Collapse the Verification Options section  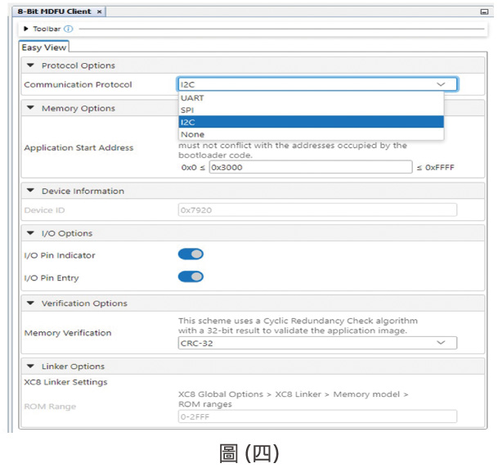(31, 304)
